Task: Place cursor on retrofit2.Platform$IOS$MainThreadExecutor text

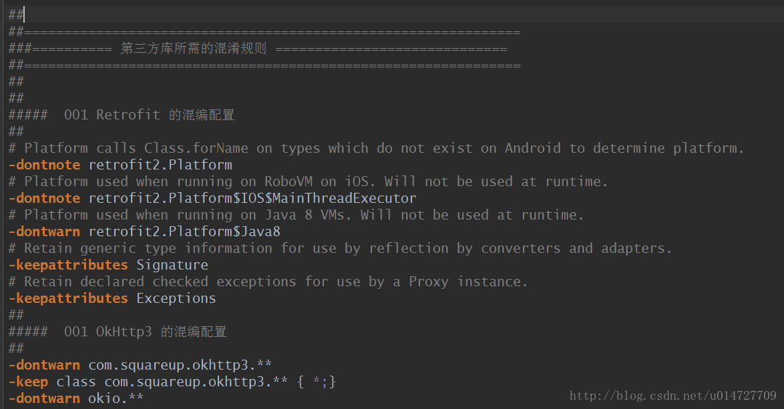Action: tap(252, 198)
